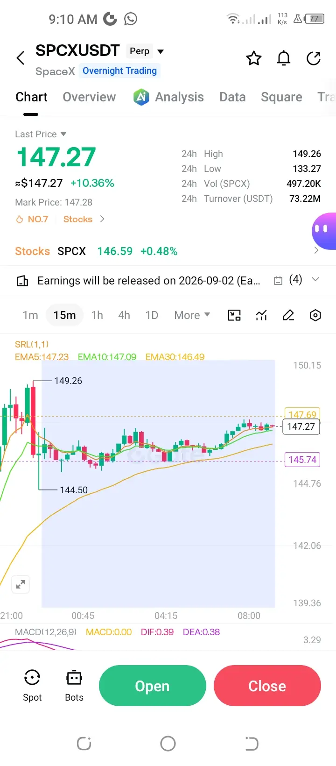Tap the 144.50 low label on chart
Viewport: 336px width, 766px height.
click(74, 490)
